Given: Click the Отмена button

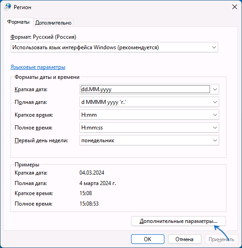Looking at the screenshot, I should [184, 239].
